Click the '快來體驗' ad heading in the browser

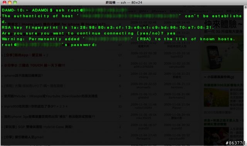point(223,24)
